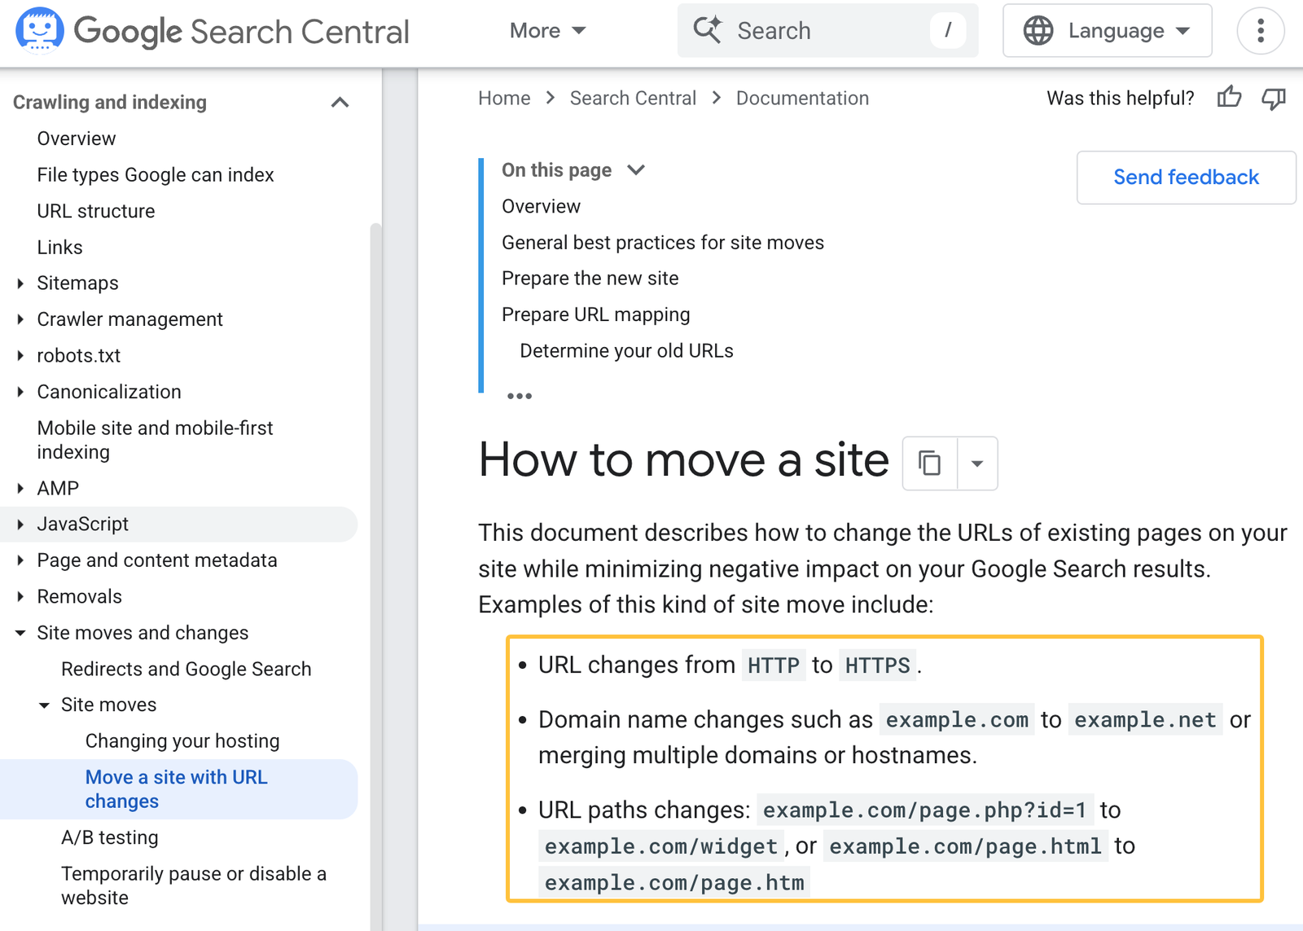Open the copy page options dropdown arrow
Screen dimensions: 1303x931
tap(977, 463)
